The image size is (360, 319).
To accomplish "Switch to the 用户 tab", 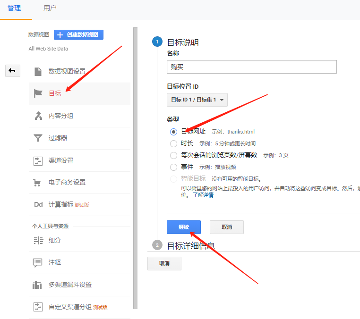I will (x=50, y=8).
